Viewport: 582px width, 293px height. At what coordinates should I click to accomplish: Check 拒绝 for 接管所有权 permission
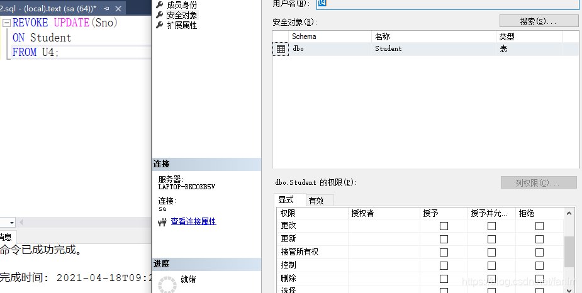(x=539, y=252)
